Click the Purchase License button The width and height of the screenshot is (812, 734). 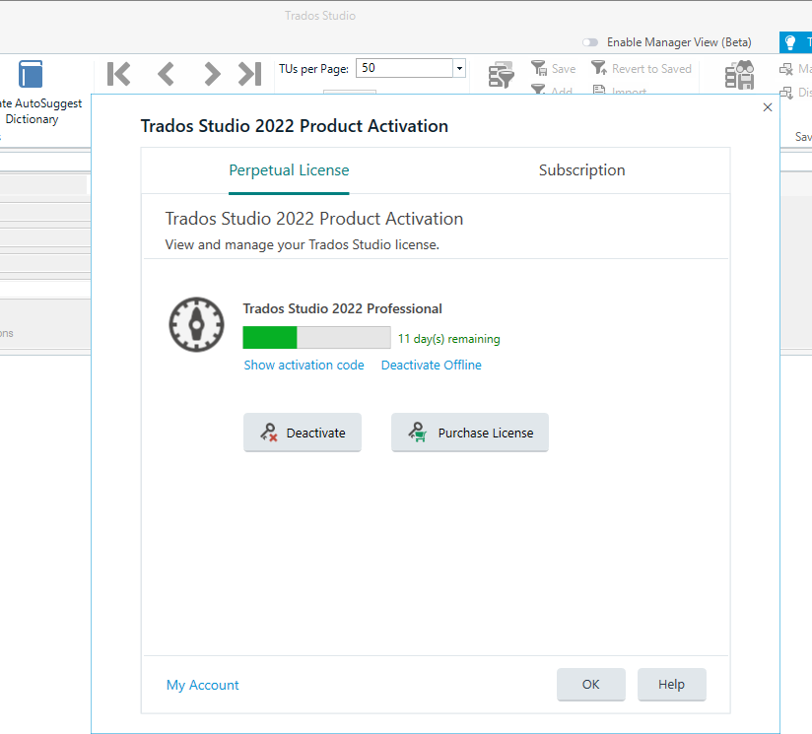(469, 432)
